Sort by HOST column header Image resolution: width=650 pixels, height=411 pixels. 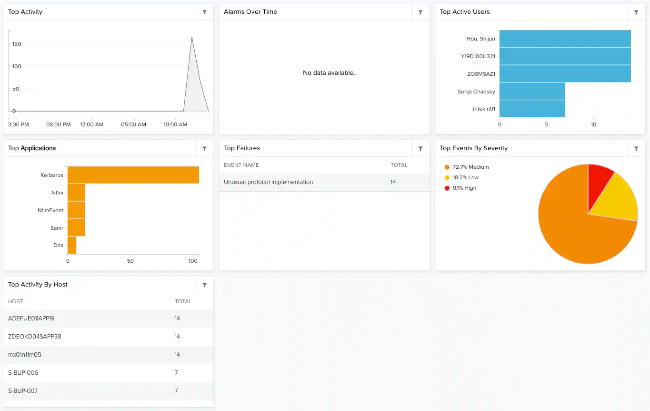(x=16, y=302)
